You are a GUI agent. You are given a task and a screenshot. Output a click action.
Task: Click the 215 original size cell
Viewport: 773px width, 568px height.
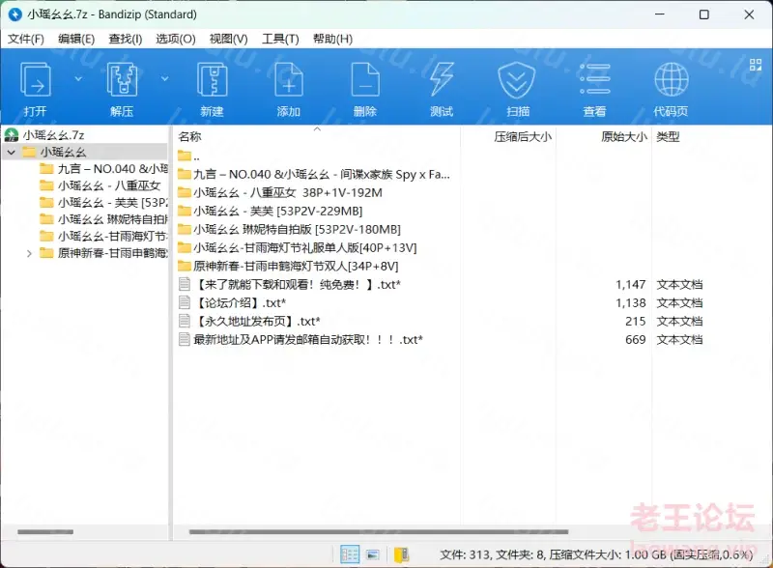[636, 322]
